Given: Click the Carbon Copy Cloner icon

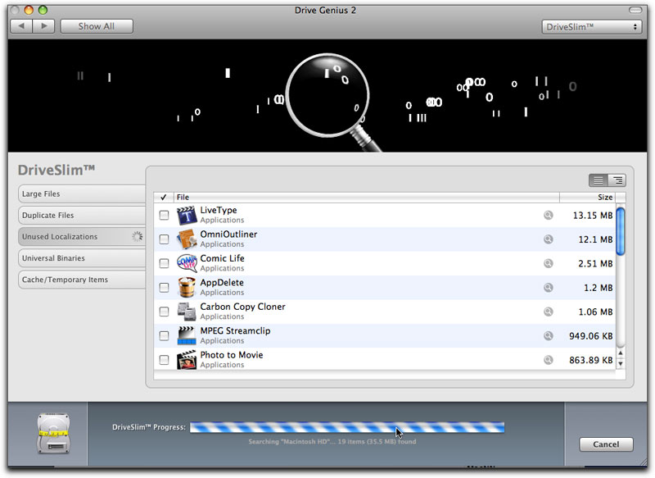Looking at the screenshot, I should click(187, 312).
